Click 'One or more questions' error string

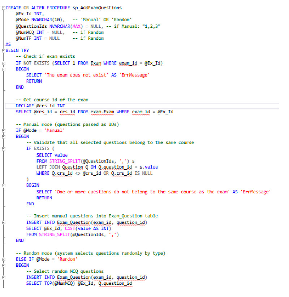click(x=142, y=192)
